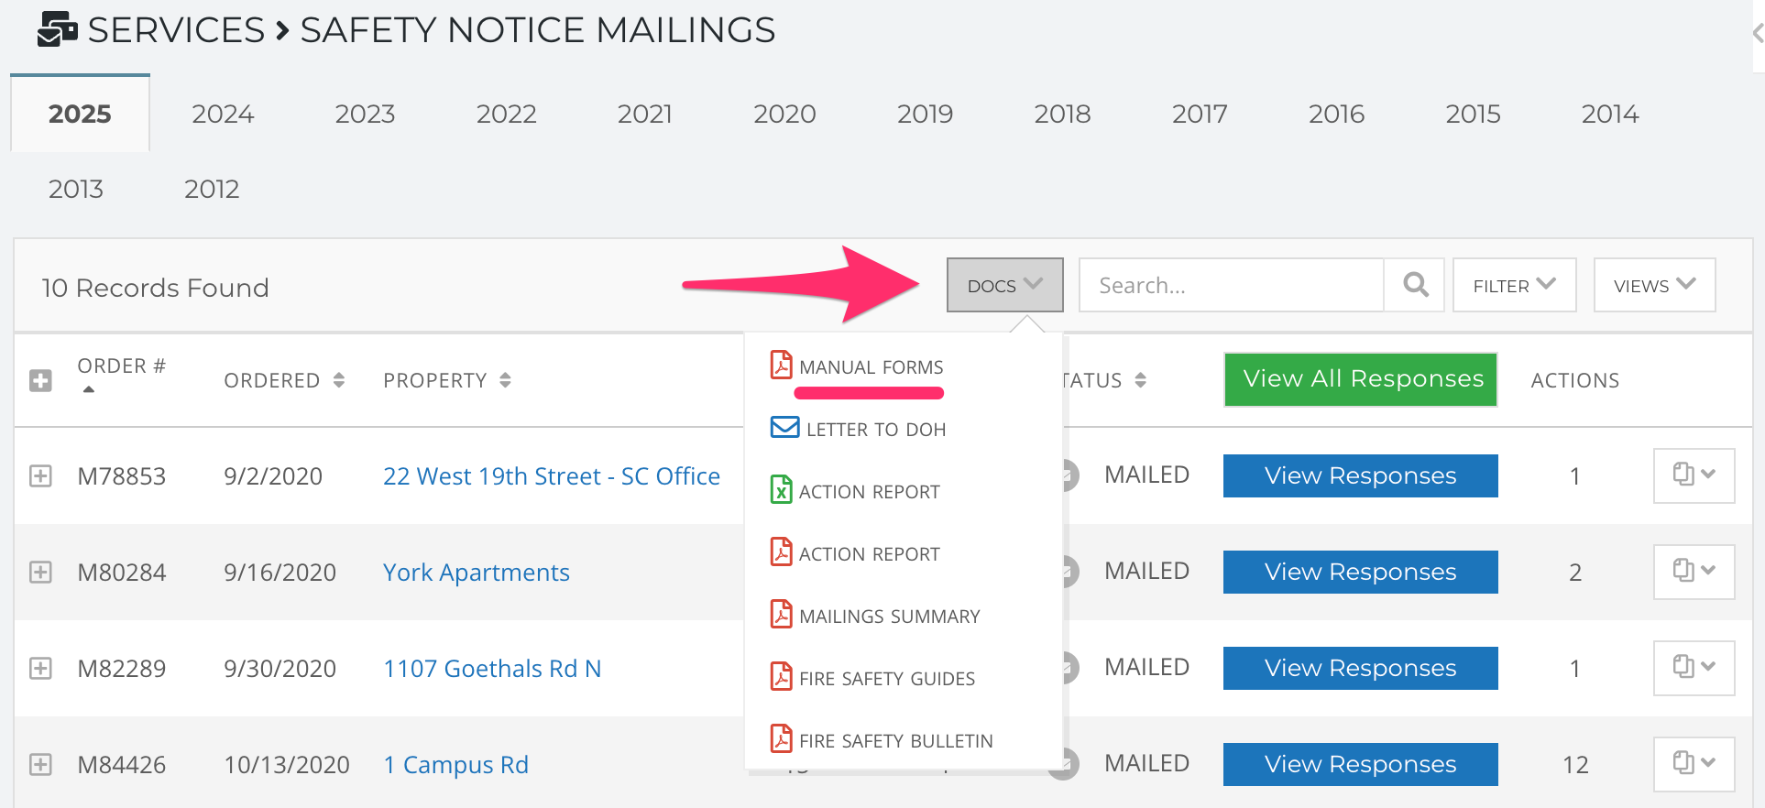Screen dimensions: 1765x808
Task: Switch to the 2016 tab
Action: tap(1336, 114)
